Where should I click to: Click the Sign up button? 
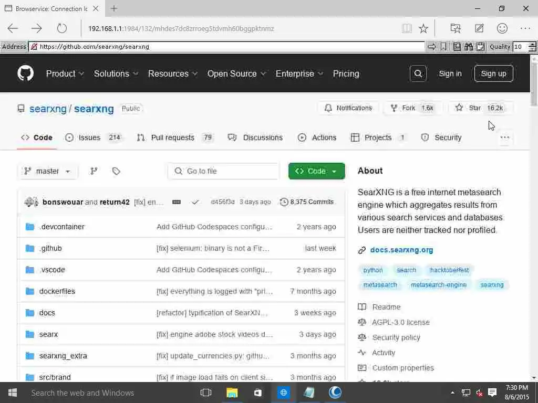493,73
